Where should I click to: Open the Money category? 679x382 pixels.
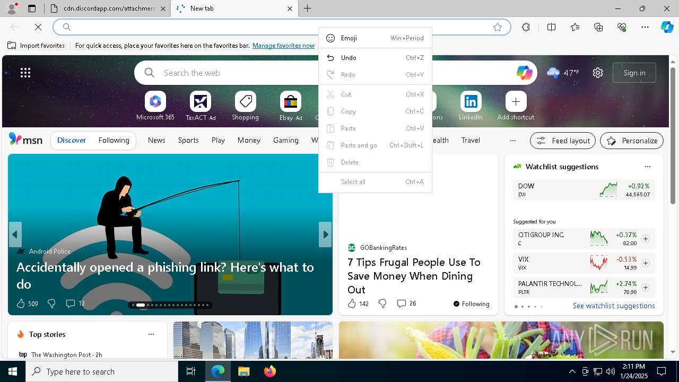[x=249, y=141]
